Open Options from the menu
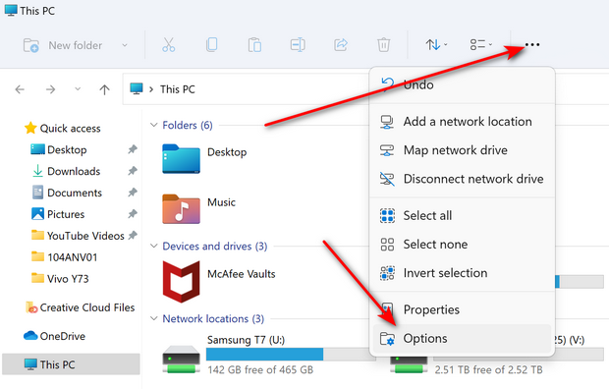Screen dimensions: 609x389 [463, 339]
